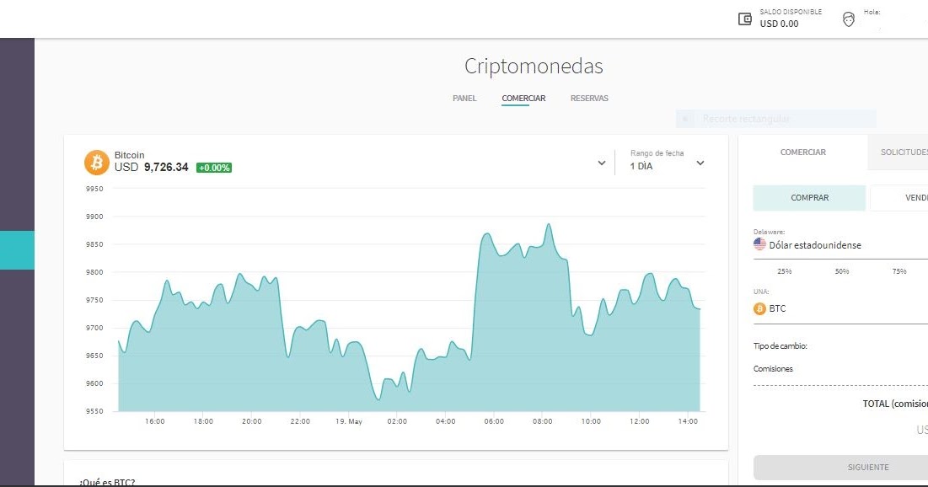Click the user avatar next to Hola
Screen dimensions: 928x487
click(x=847, y=18)
